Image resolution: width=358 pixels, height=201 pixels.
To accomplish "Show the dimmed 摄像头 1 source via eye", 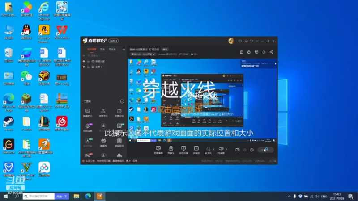I will pyautogui.click(x=84, y=55).
